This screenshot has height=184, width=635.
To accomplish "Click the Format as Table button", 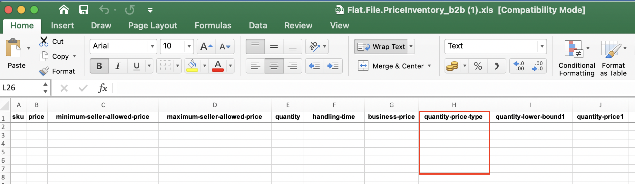I will coord(613,59).
